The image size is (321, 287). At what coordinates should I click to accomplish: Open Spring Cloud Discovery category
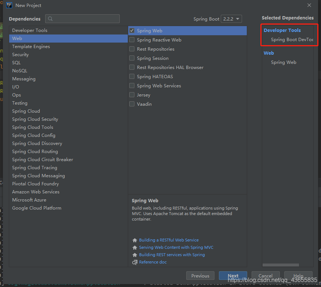coord(68,143)
